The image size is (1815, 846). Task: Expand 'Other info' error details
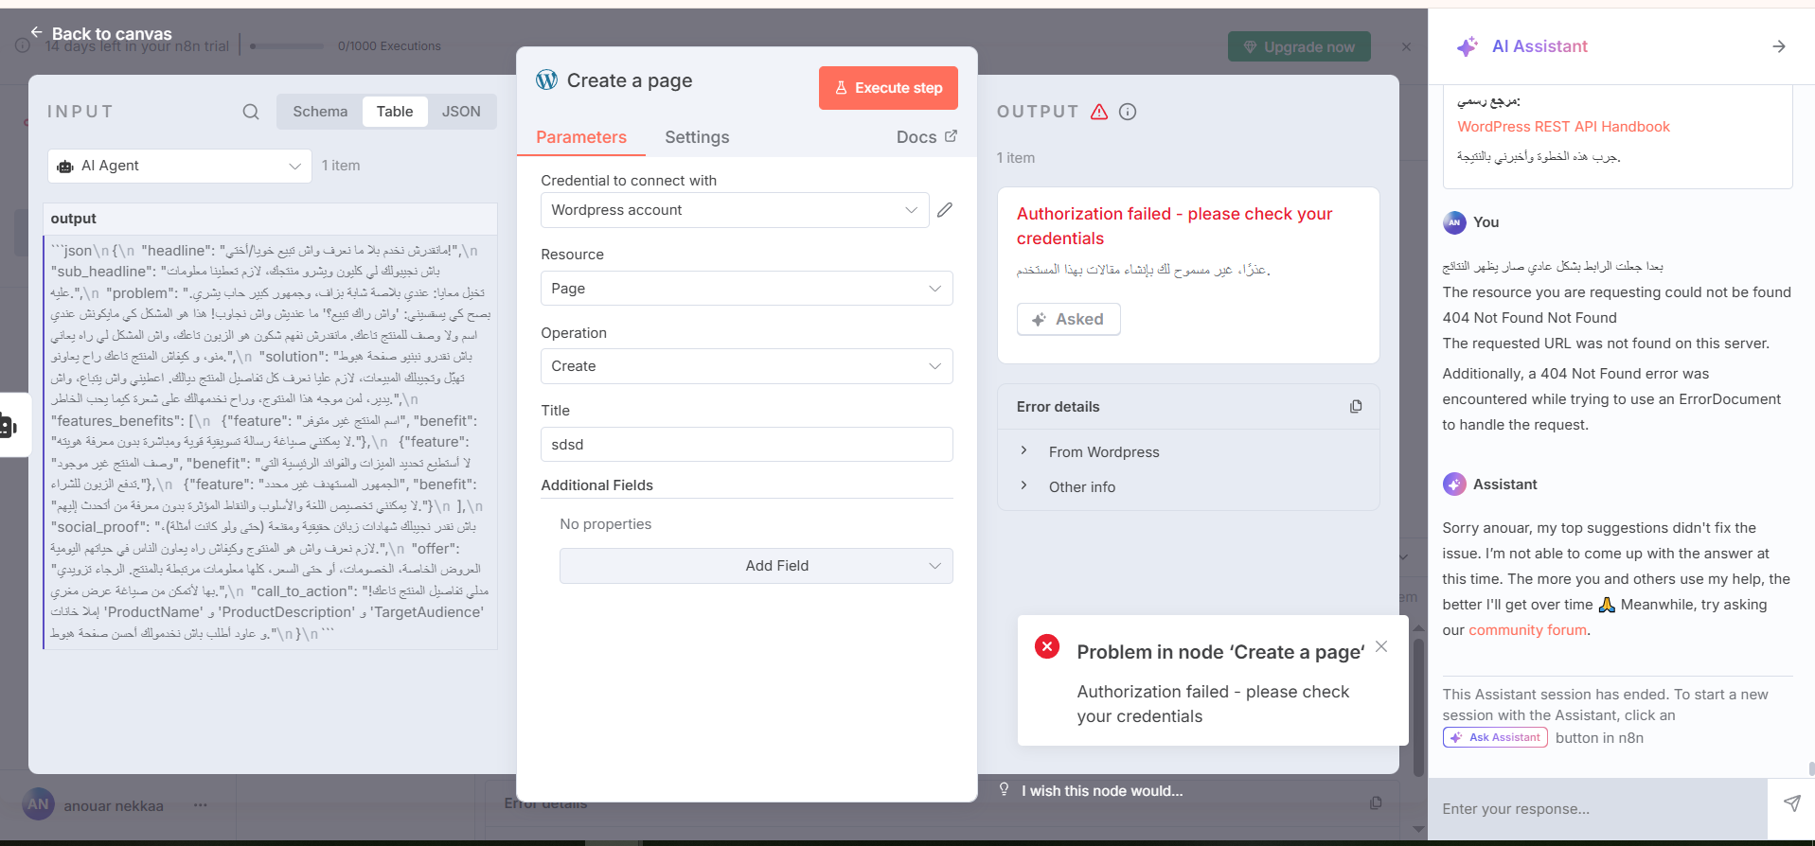click(x=1082, y=487)
